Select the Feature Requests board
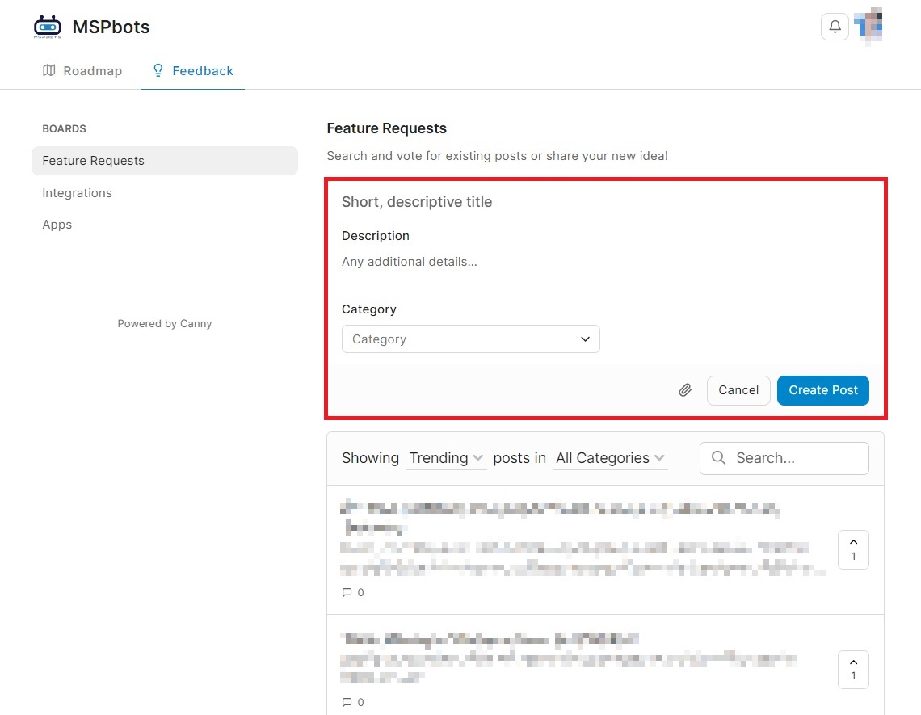The height and width of the screenshot is (715, 921). coord(94,161)
